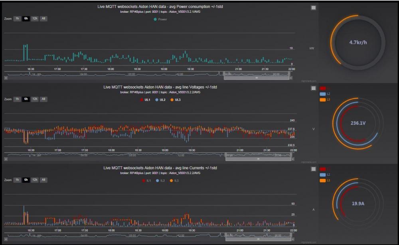Click the 4.7kr/h cost gauge

[x=358, y=42]
